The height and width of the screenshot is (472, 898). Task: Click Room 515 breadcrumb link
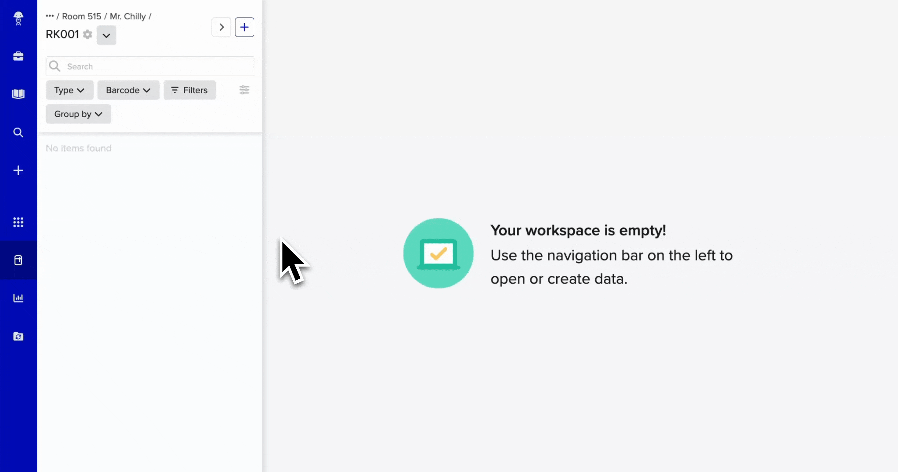coord(81,16)
